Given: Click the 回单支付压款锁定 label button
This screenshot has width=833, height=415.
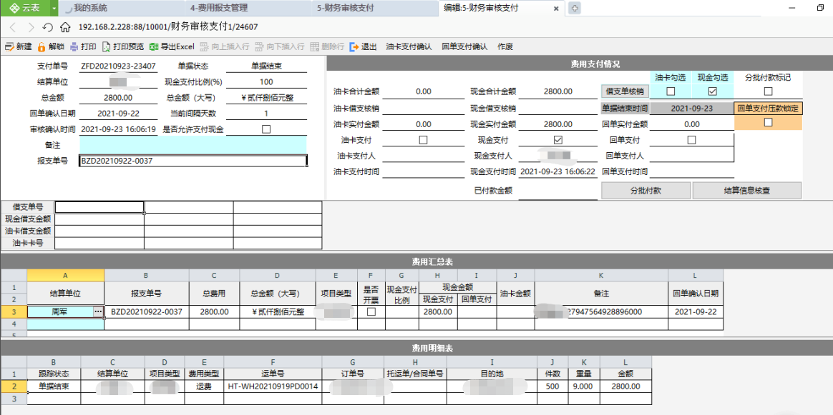Looking at the screenshot, I should pos(768,108).
